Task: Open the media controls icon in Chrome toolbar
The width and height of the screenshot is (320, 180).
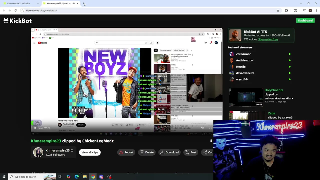Action: pos(304,10)
